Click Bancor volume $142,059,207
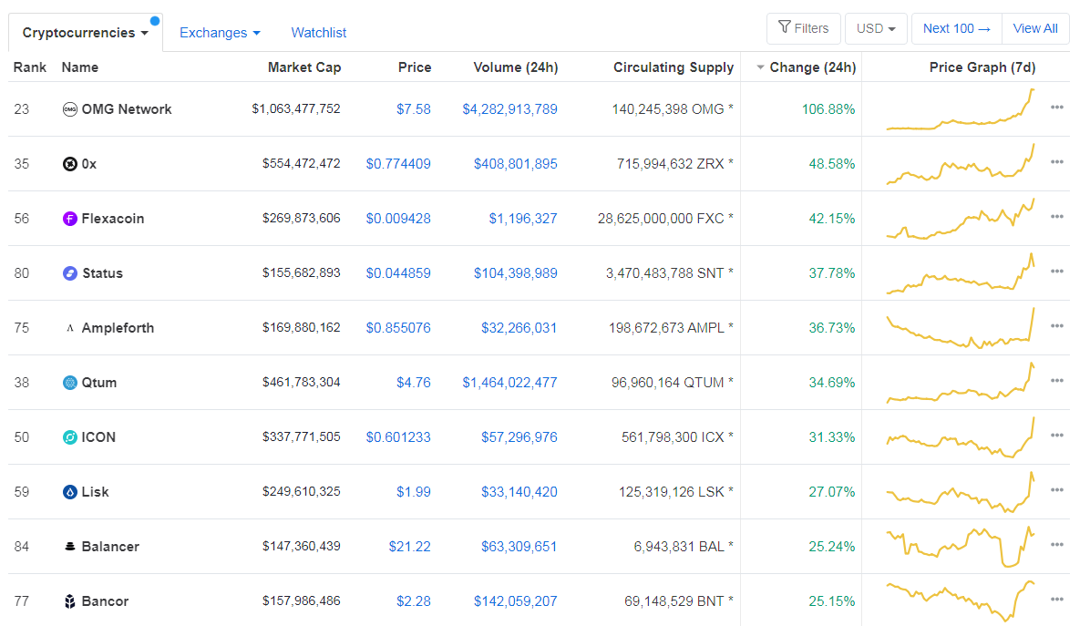Screen dimensions: 1090x626 pyautogui.click(x=515, y=601)
